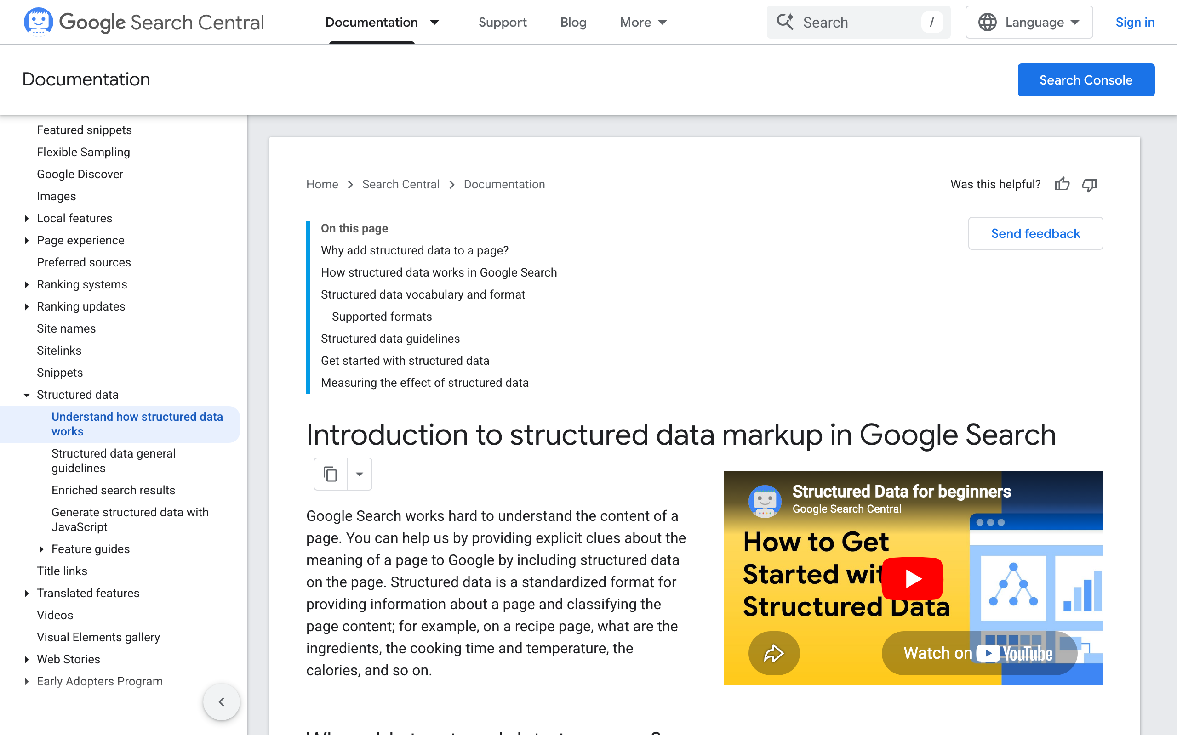Image resolution: width=1177 pixels, height=735 pixels.
Task: Jump to Why add structured data section
Action: 414,250
